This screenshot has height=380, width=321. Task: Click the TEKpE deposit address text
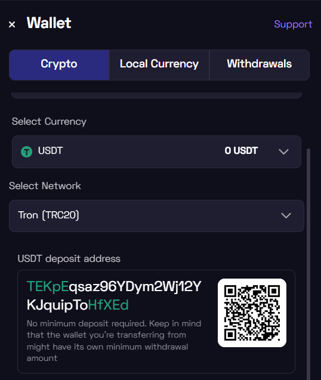tap(114, 295)
